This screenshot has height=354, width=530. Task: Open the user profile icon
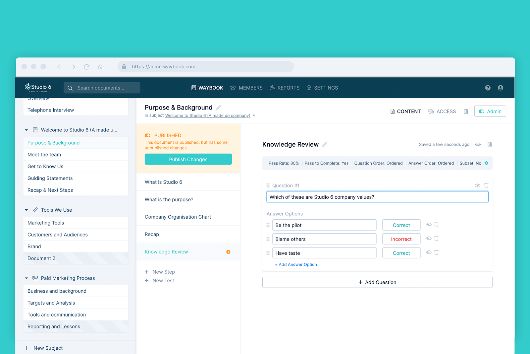click(500, 88)
